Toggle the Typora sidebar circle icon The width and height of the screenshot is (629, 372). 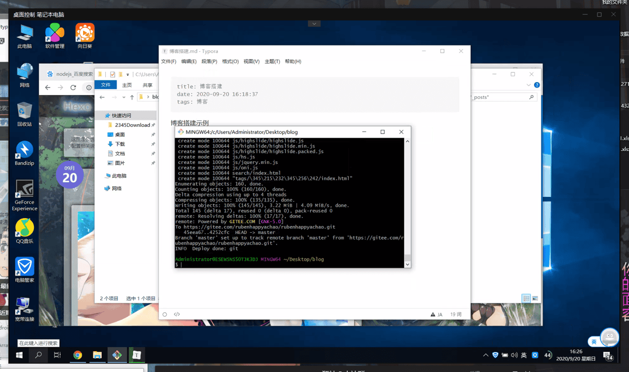click(165, 315)
